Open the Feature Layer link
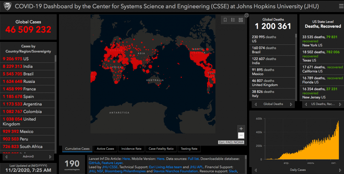Viewport: 344px width, 174px height. 112,163
